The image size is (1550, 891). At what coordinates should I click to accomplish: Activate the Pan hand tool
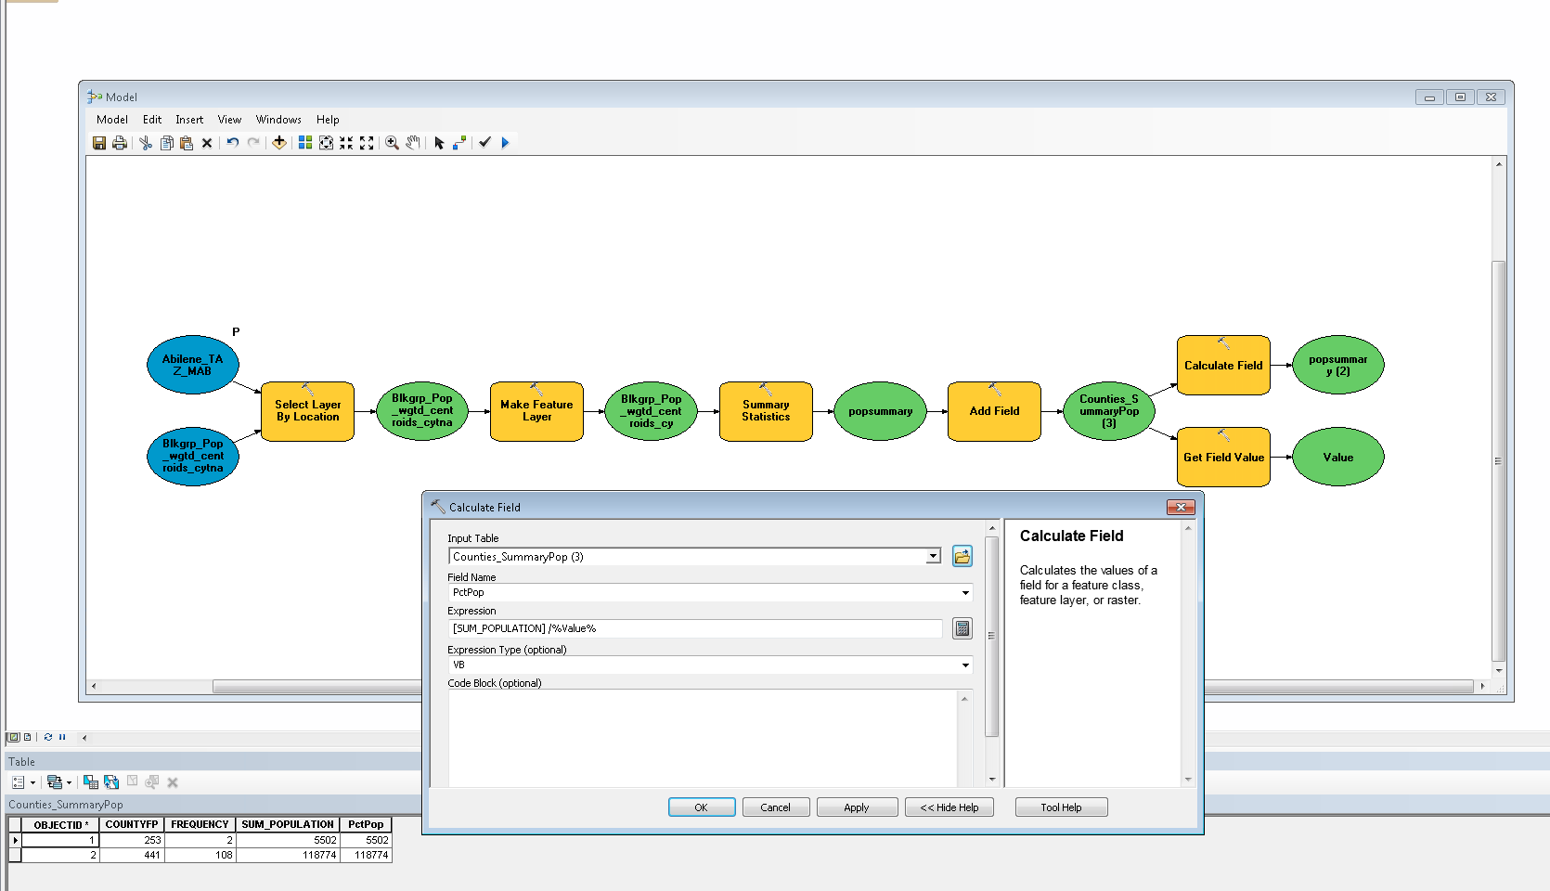(413, 143)
